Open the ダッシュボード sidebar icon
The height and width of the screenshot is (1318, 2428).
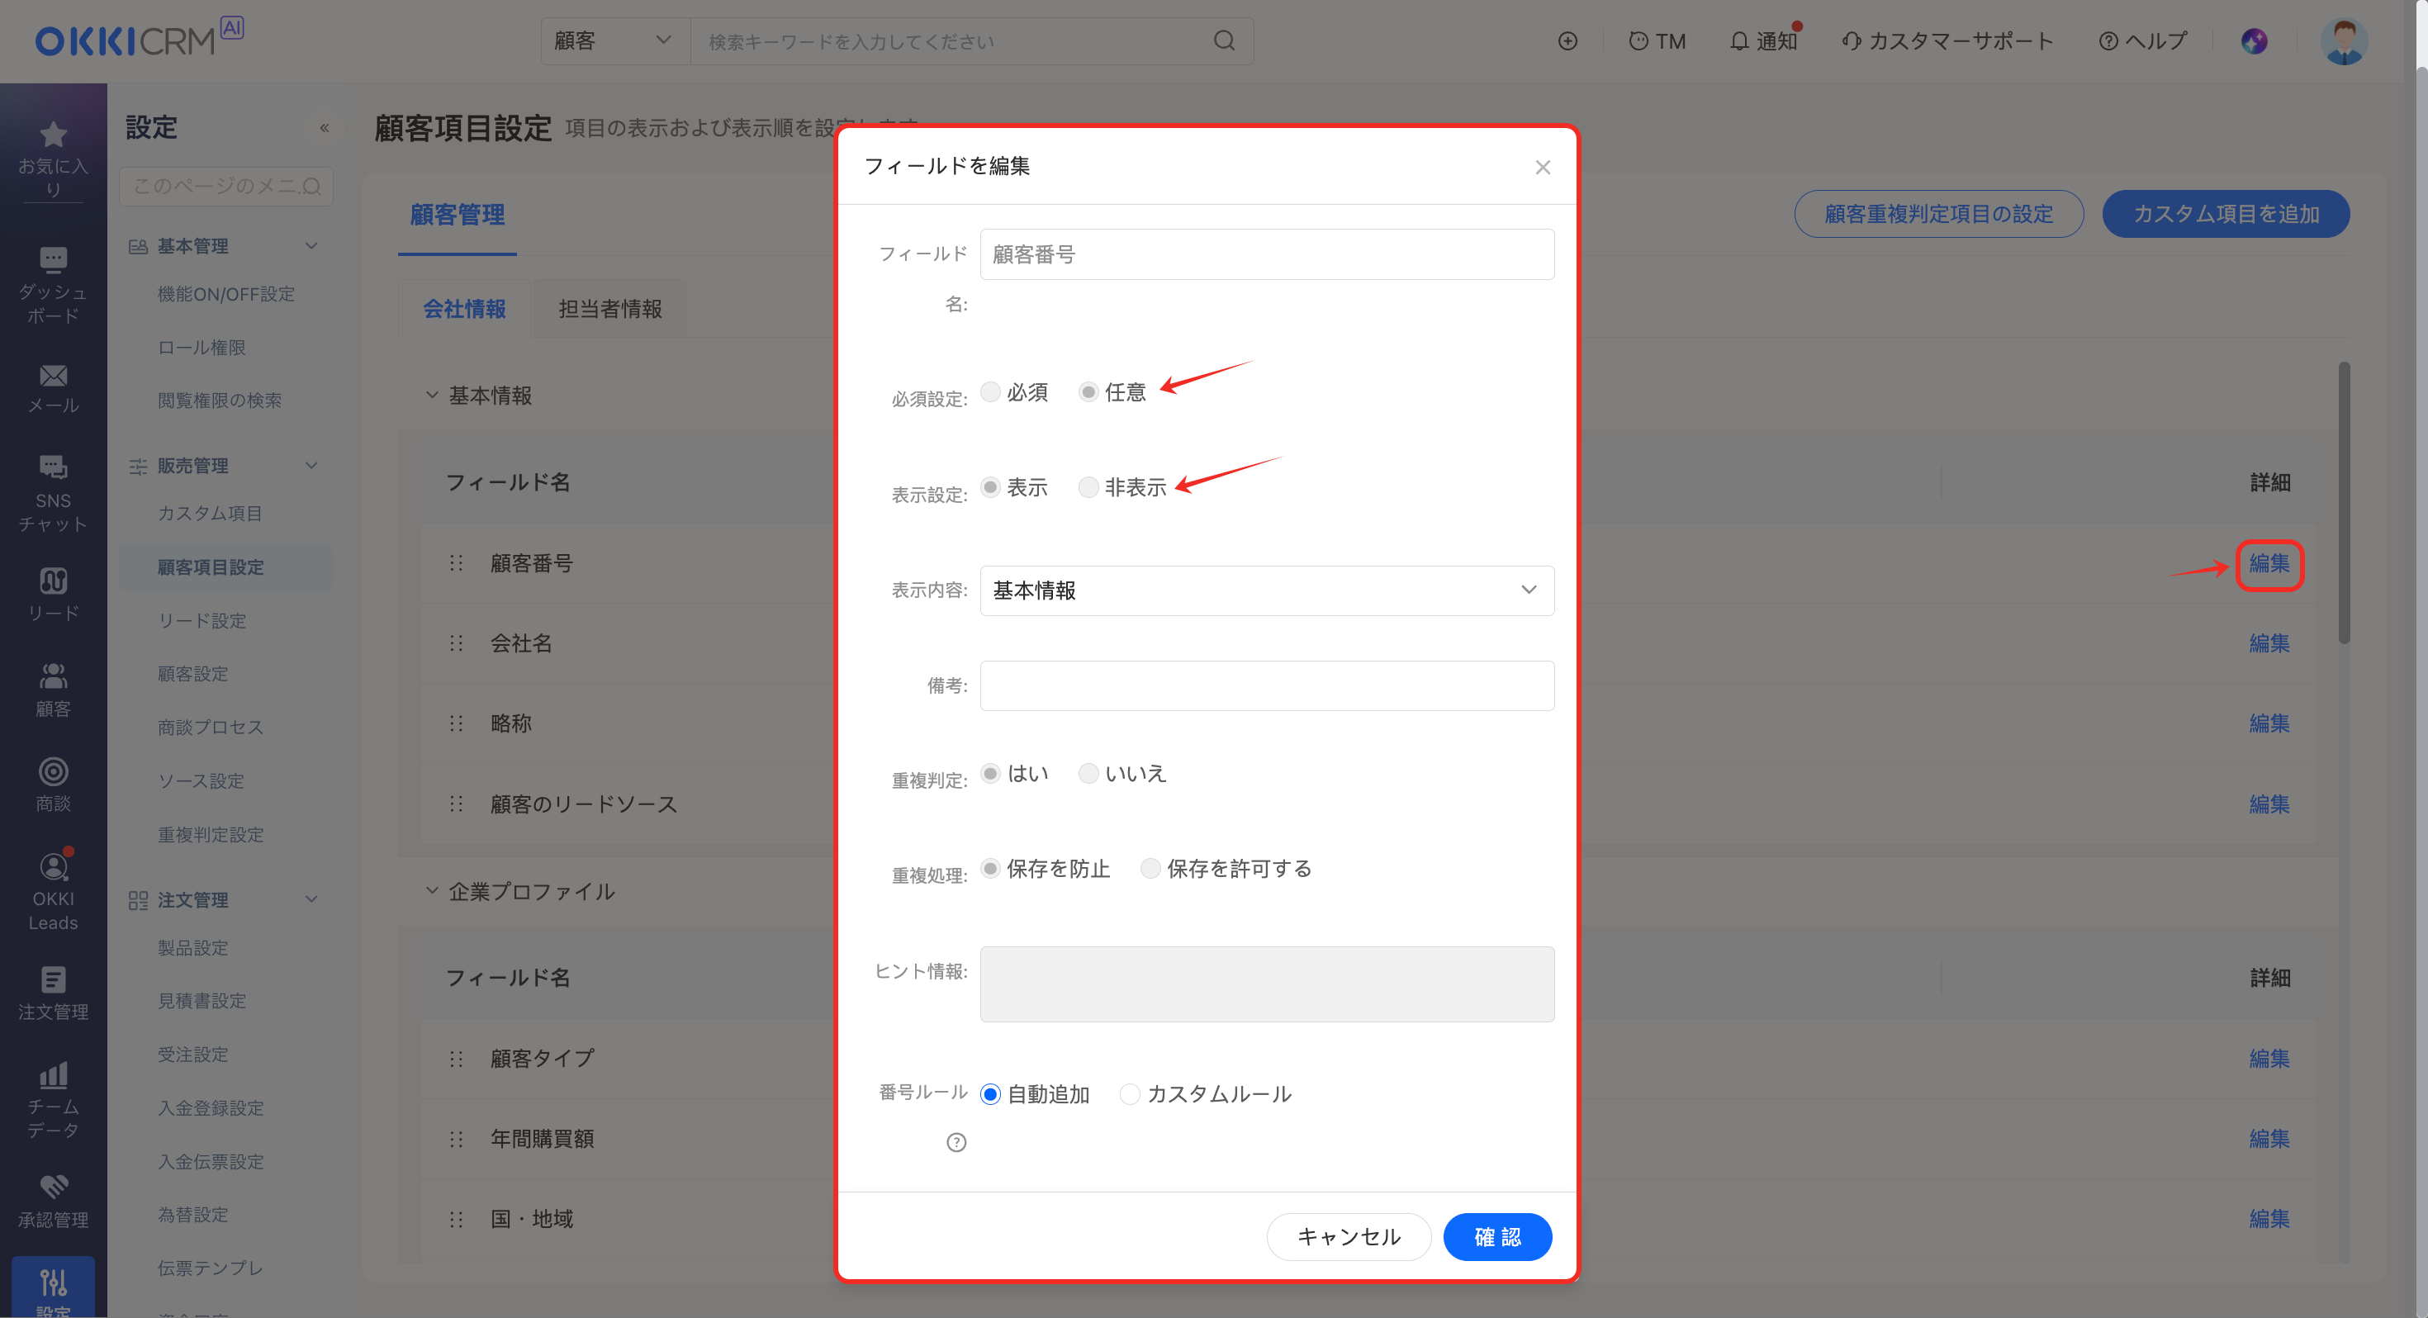(53, 259)
